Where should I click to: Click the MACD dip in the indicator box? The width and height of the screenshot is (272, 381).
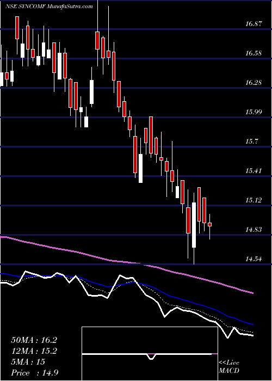(x=151, y=356)
